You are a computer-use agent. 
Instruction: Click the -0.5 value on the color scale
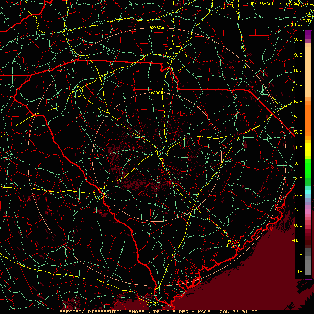click(x=297, y=241)
